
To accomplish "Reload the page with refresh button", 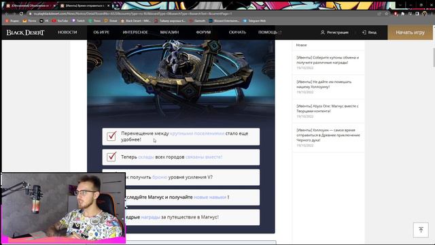I will point(21,14).
